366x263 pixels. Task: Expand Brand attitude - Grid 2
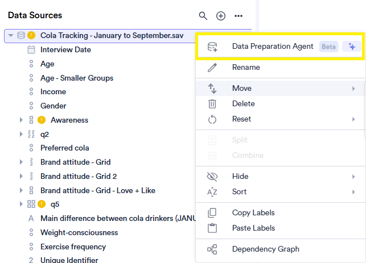pos(22,176)
